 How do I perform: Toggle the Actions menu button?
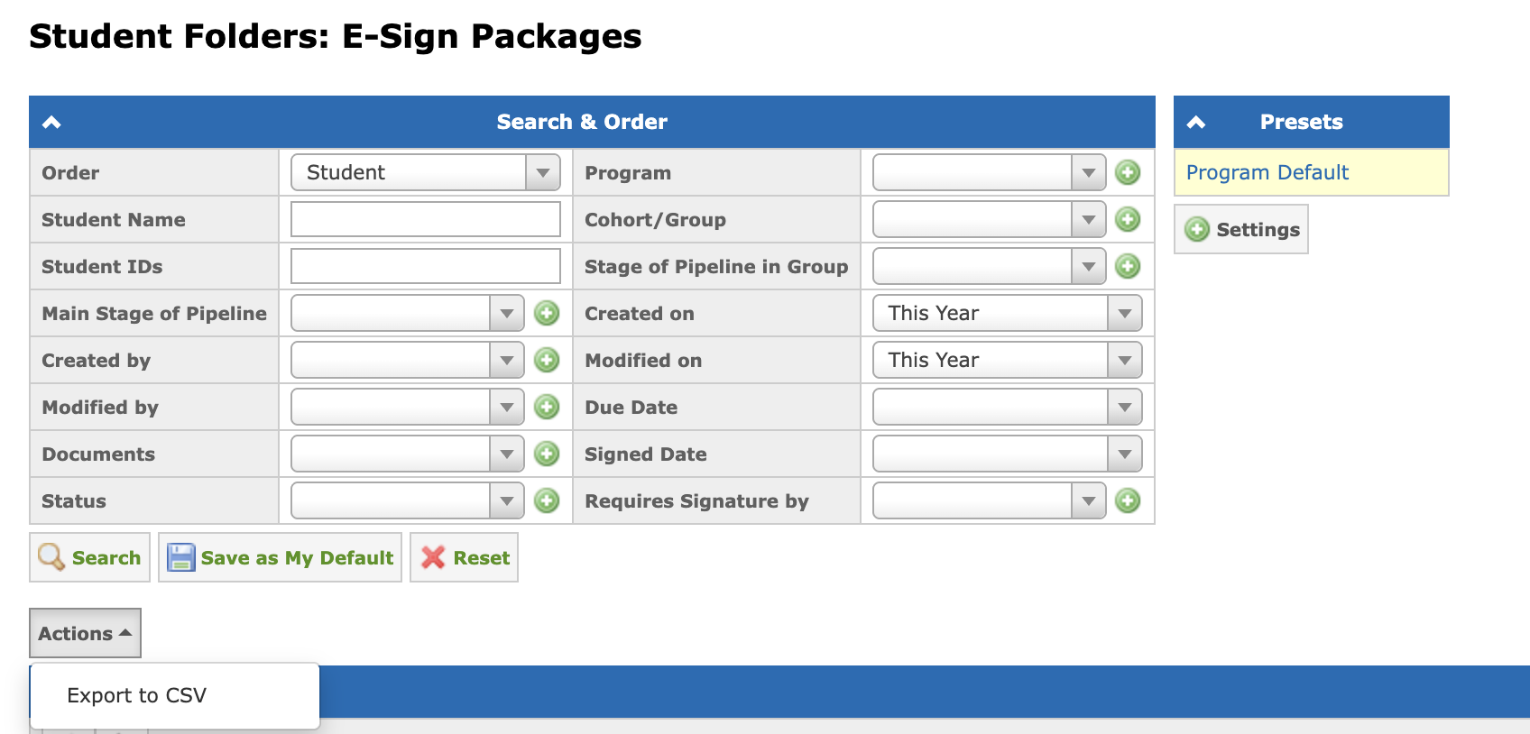85,633
